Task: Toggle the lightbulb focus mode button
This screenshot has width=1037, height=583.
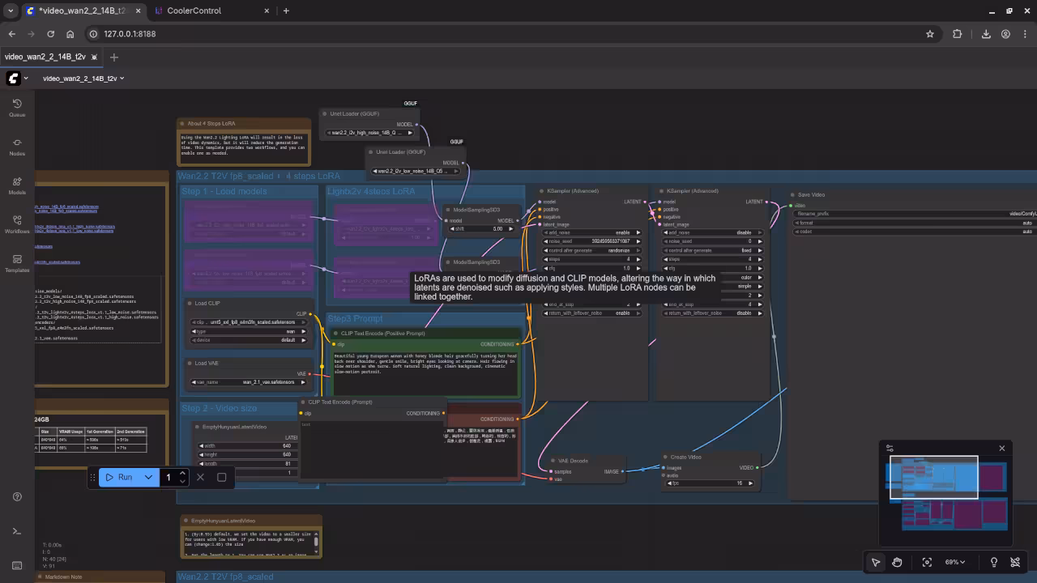Action: [994, 562]
